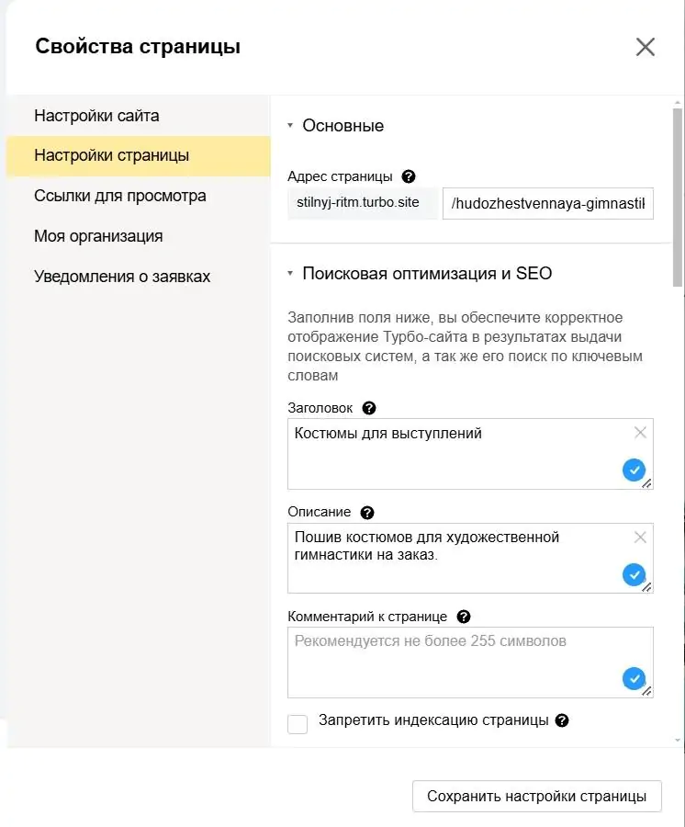Open help icon next to Описание
Image resolution: width=685 pixels, height=827 pixels.
point(366,513)
